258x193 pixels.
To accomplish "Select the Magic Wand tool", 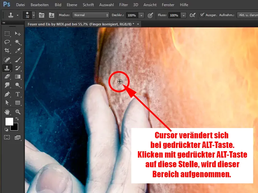I will point(18,42).
